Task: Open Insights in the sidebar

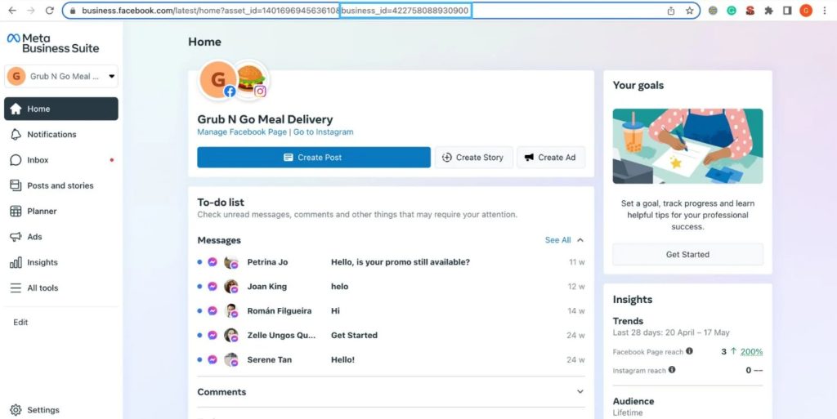Action: [x=61, y=262]
